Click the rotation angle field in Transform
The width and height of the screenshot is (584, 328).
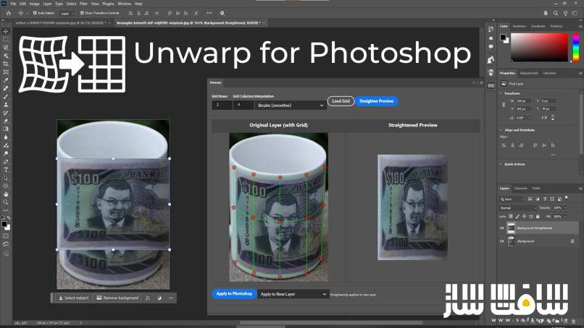[x=521, y=118]
